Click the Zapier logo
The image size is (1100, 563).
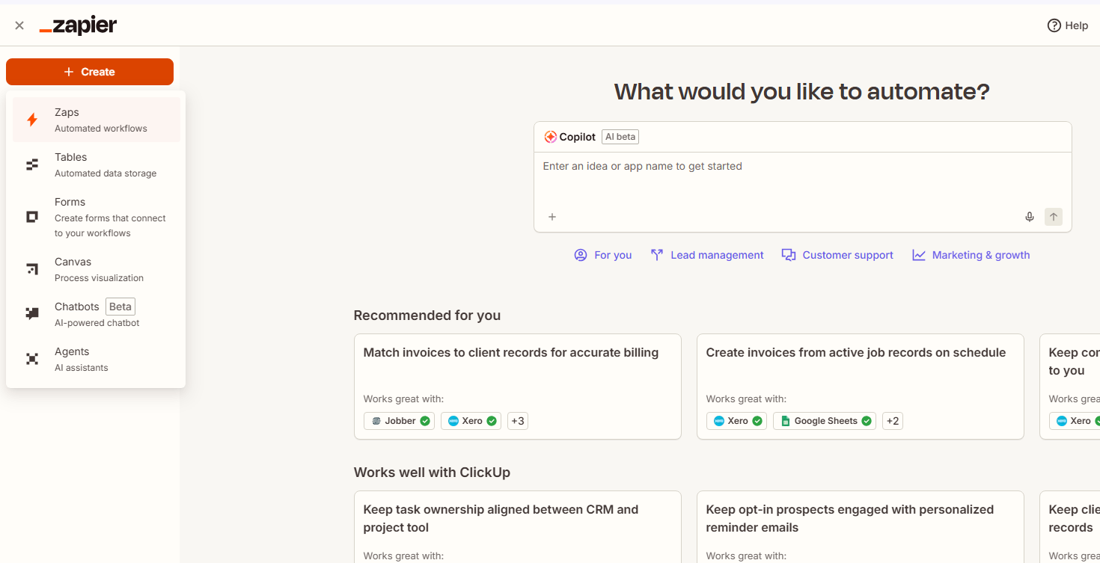pyautogui.click(x=79, y=25)
